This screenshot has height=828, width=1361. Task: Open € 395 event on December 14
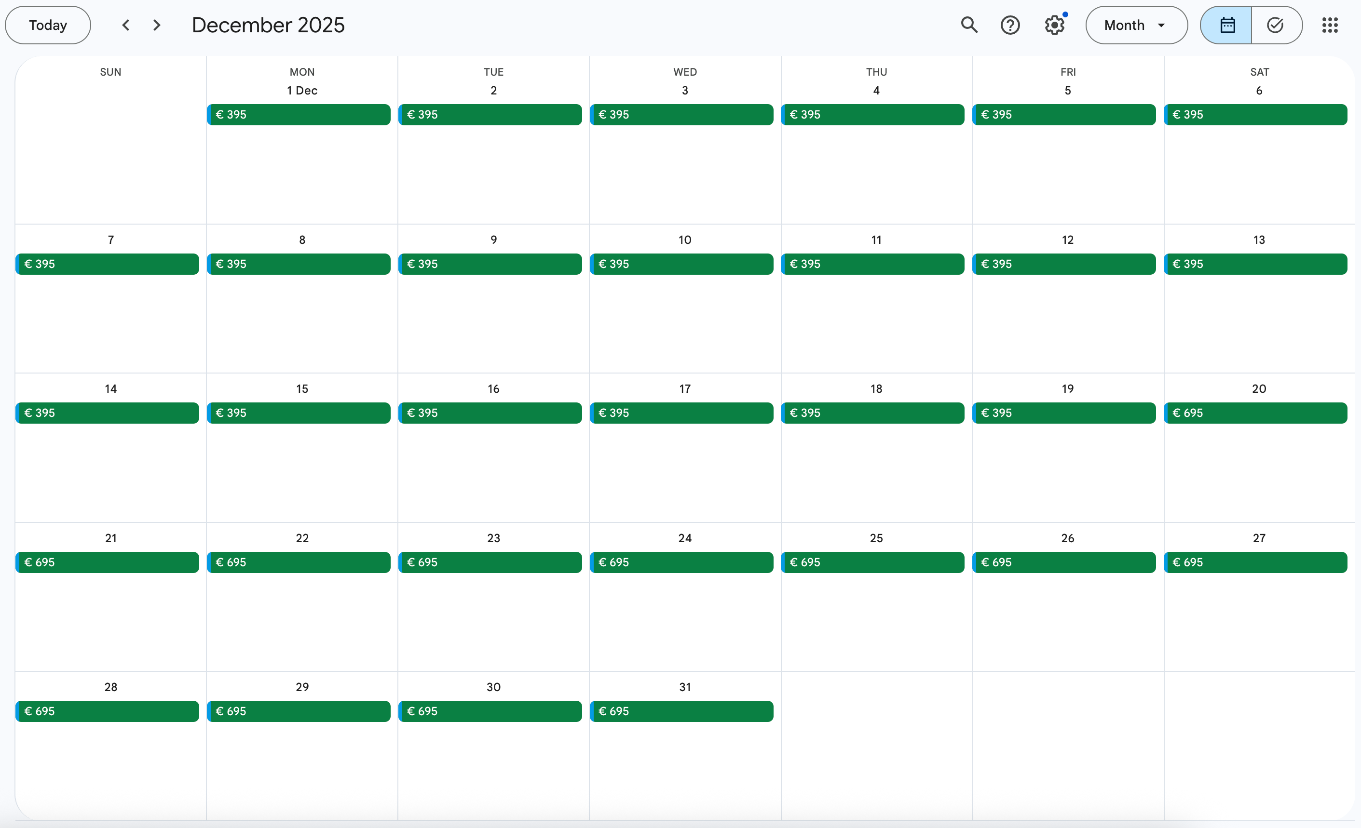tap(107, 413)
